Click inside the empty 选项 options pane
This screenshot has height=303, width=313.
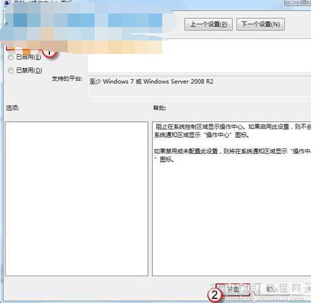click(76, 198)
